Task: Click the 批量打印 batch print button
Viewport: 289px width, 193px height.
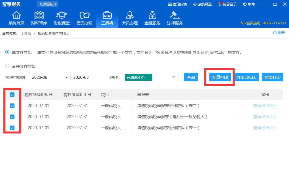Action: tap(219, 77)
